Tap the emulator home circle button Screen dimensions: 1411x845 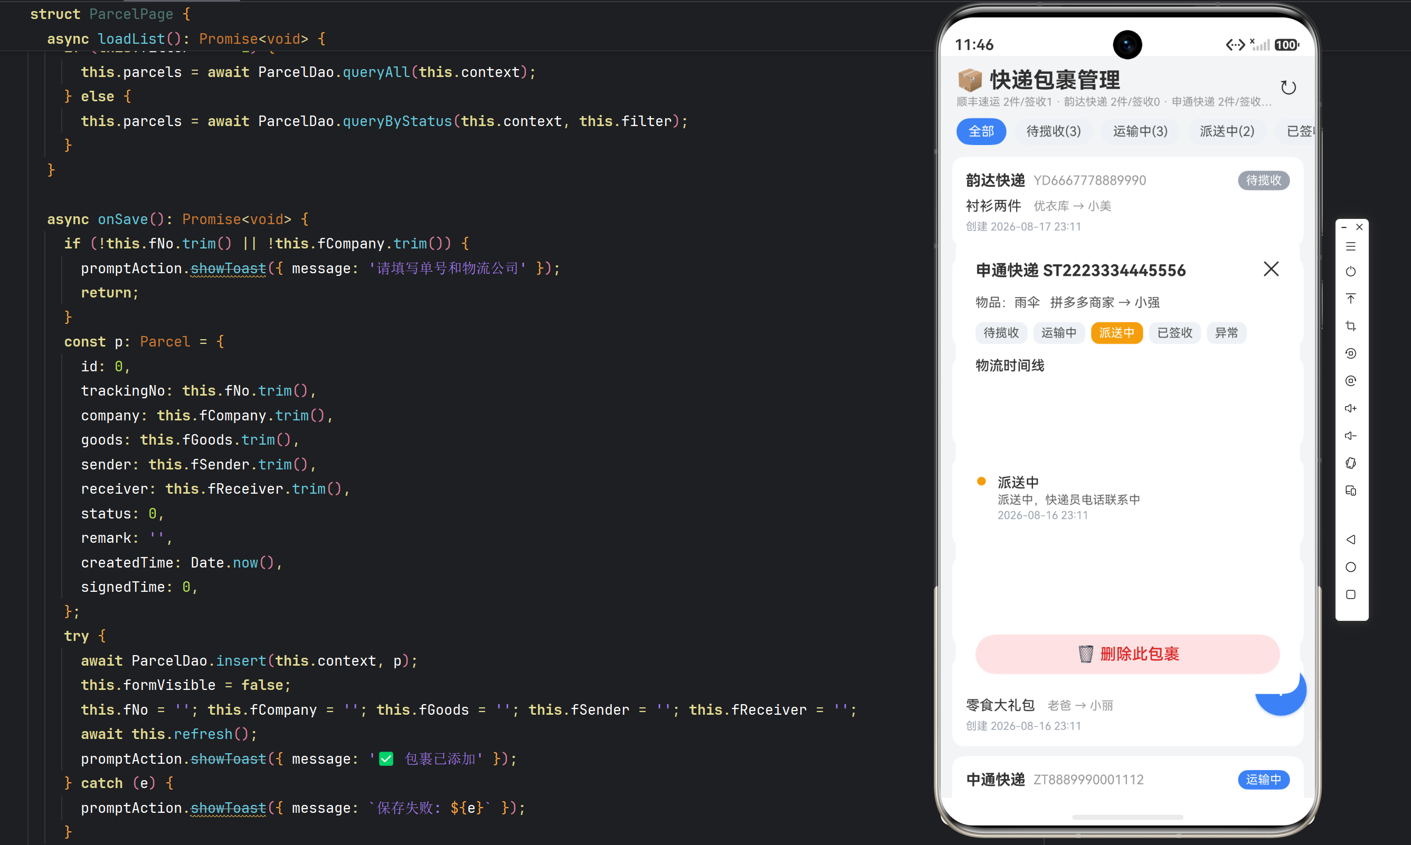[x=1351, y=567]
